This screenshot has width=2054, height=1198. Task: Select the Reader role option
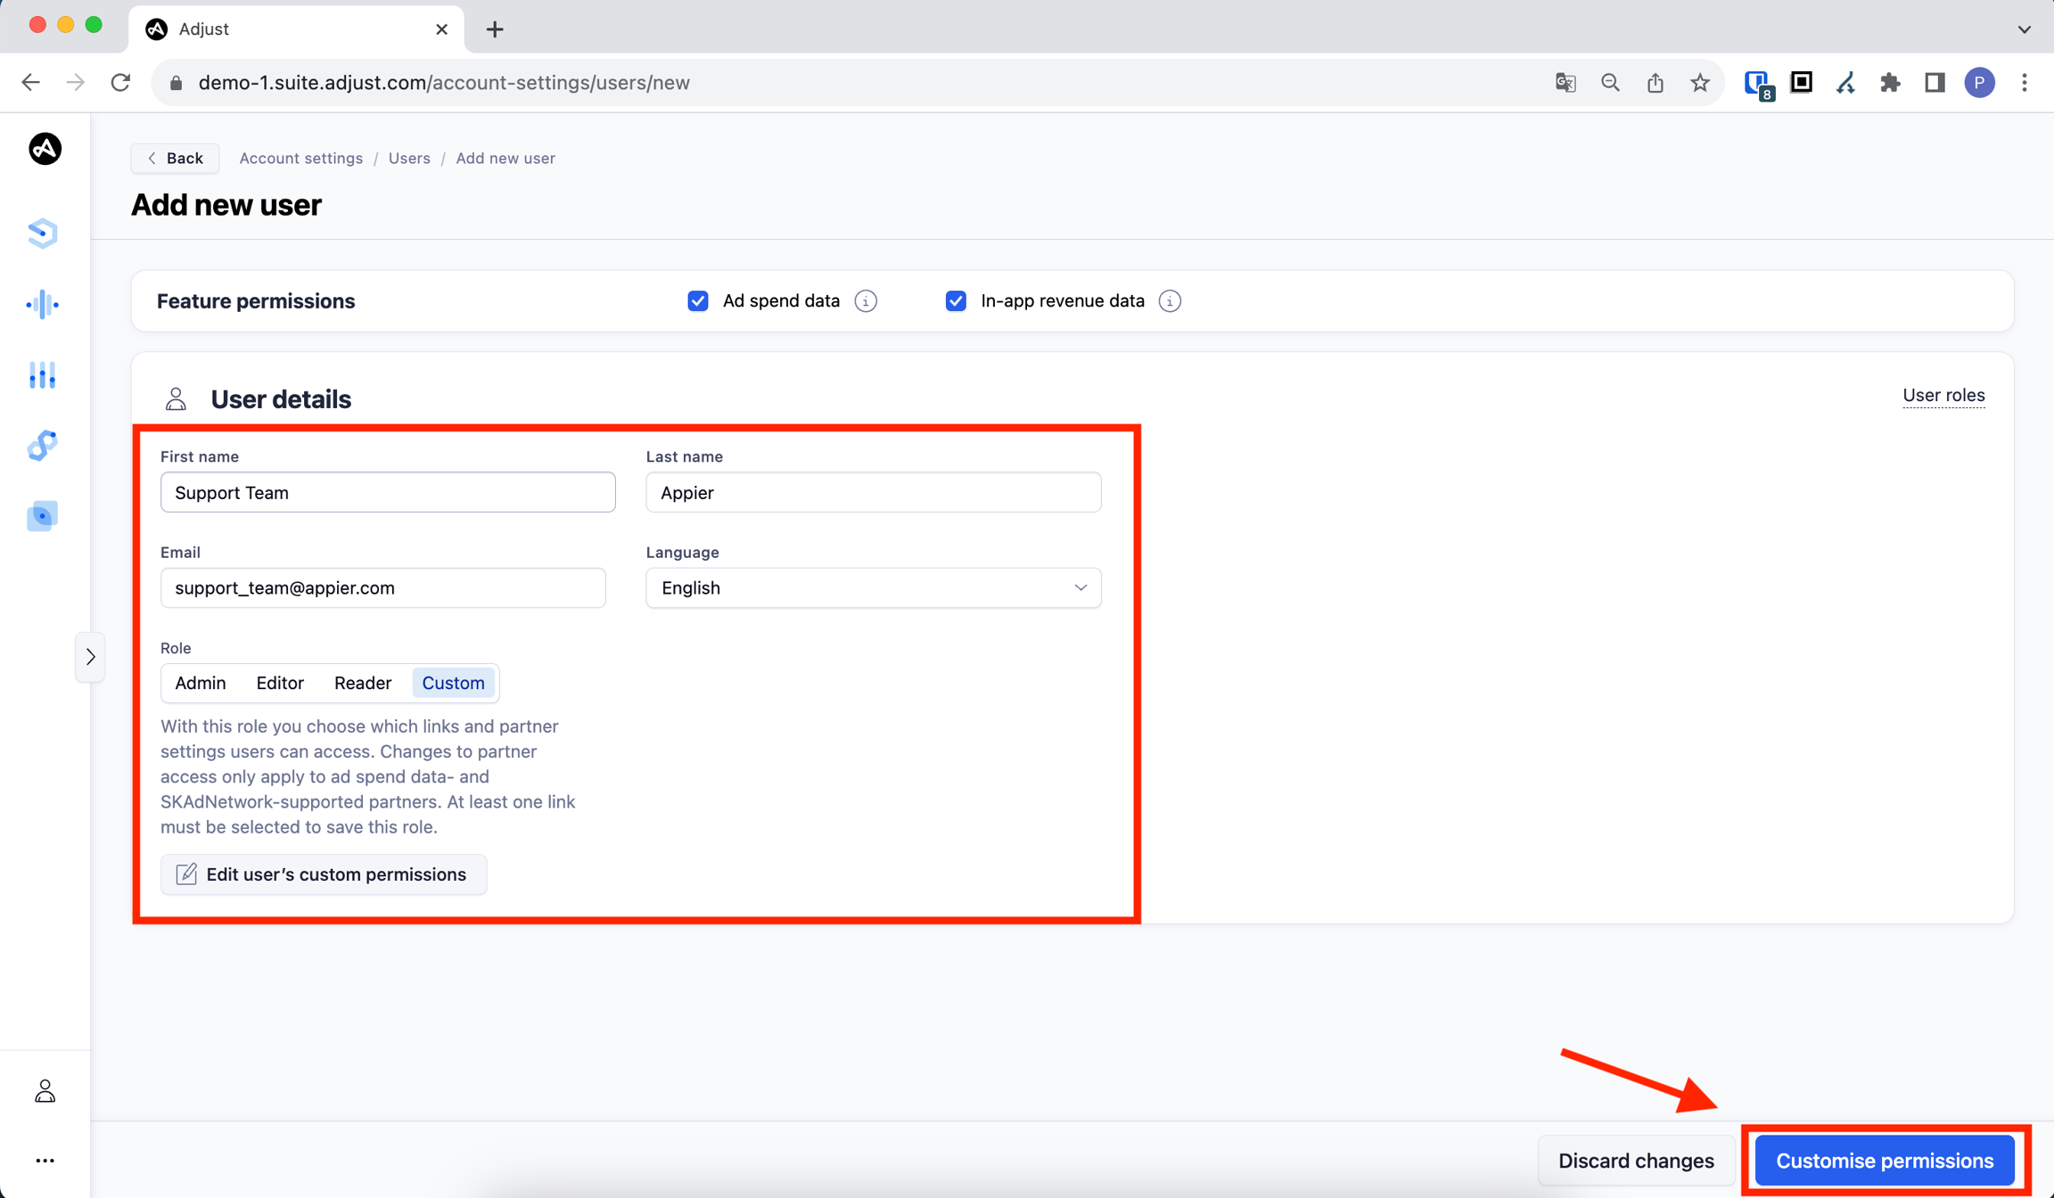(x=363, y=683)
